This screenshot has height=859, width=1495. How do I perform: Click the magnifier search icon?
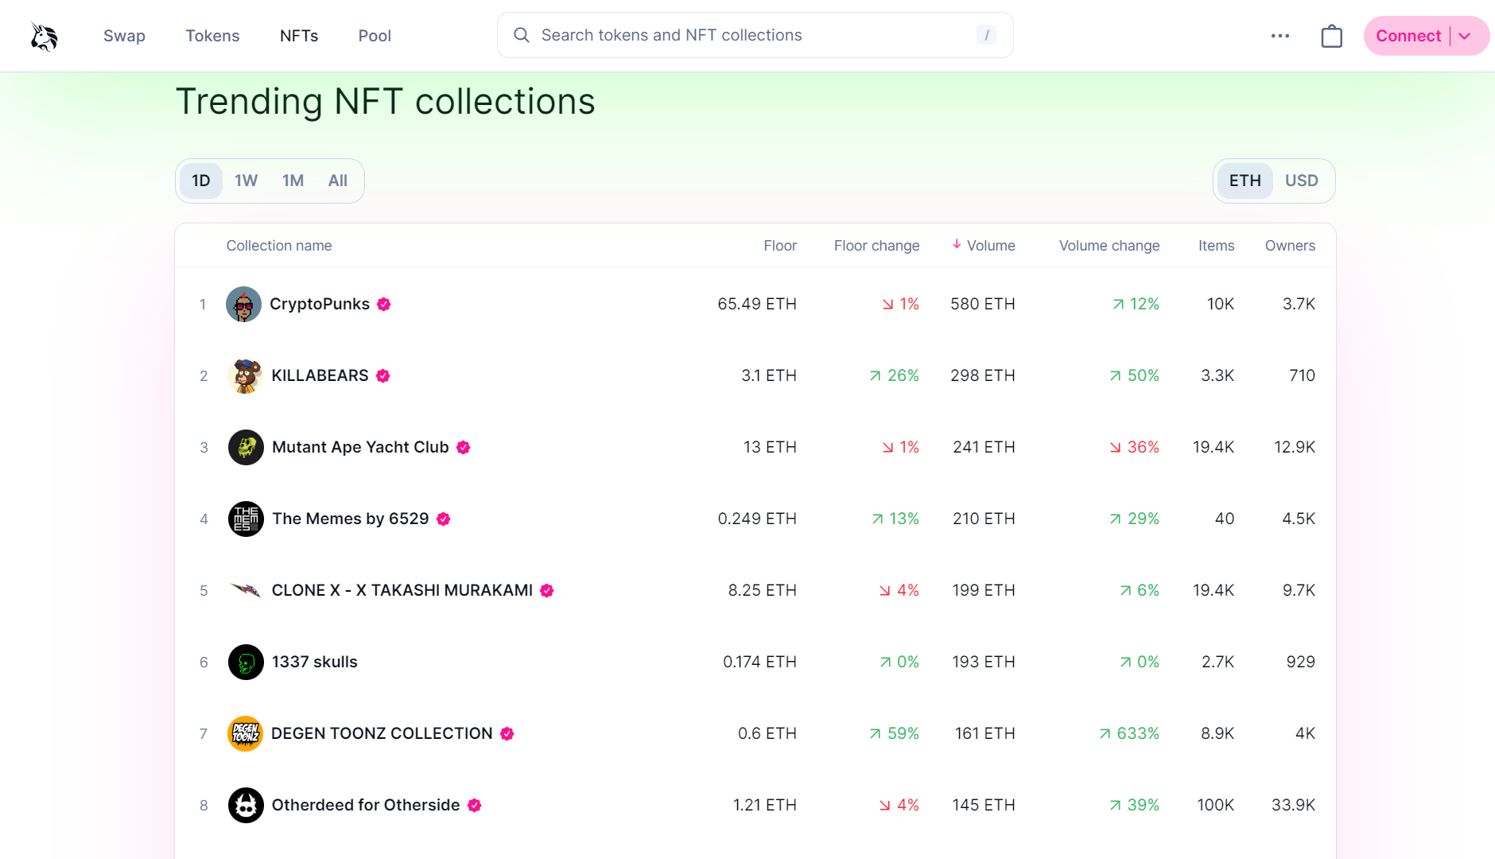click(522, 35)
